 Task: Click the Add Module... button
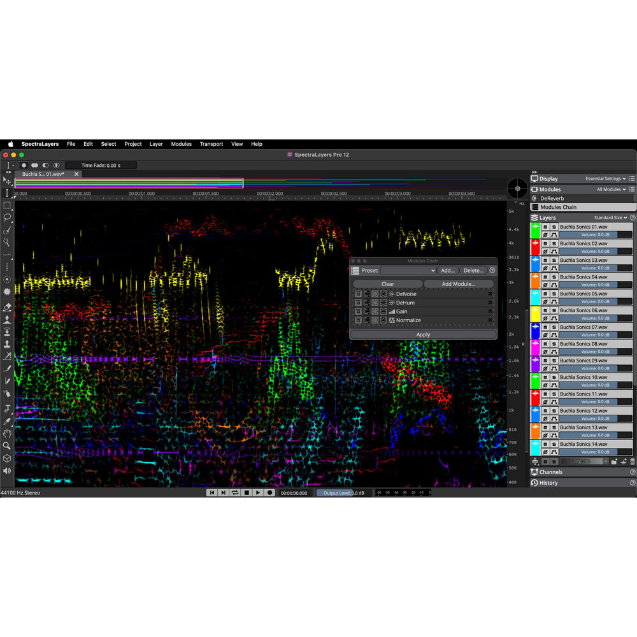coord(459,284)
